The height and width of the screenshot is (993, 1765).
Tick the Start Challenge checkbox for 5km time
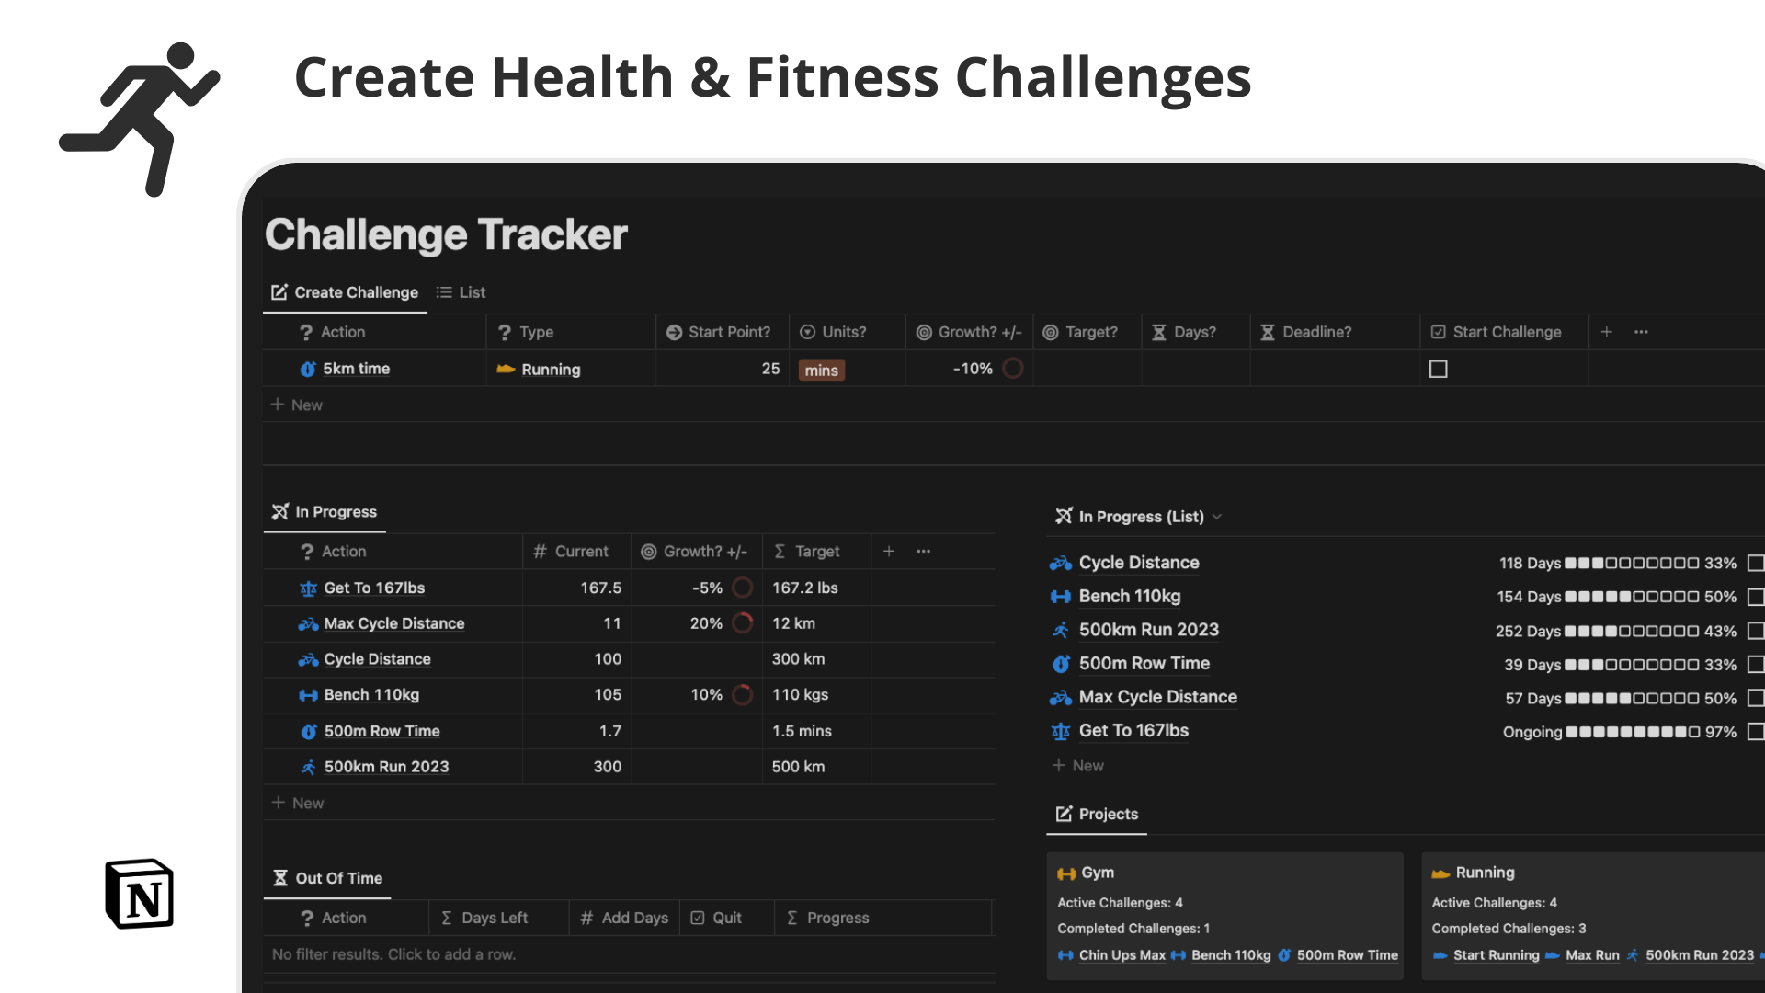1438,368
